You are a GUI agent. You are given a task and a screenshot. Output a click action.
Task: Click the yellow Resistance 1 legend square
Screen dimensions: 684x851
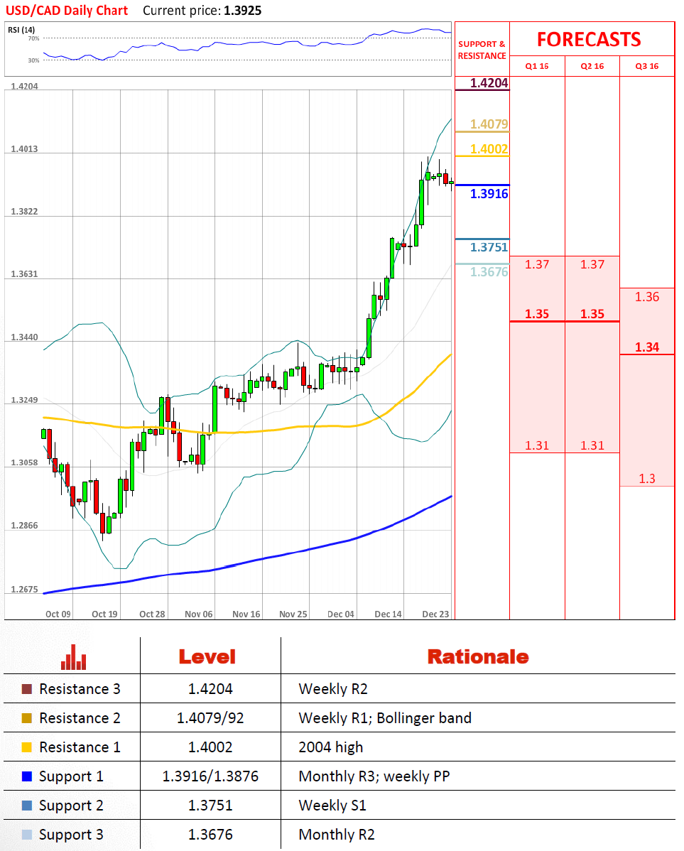pos(27,747)
